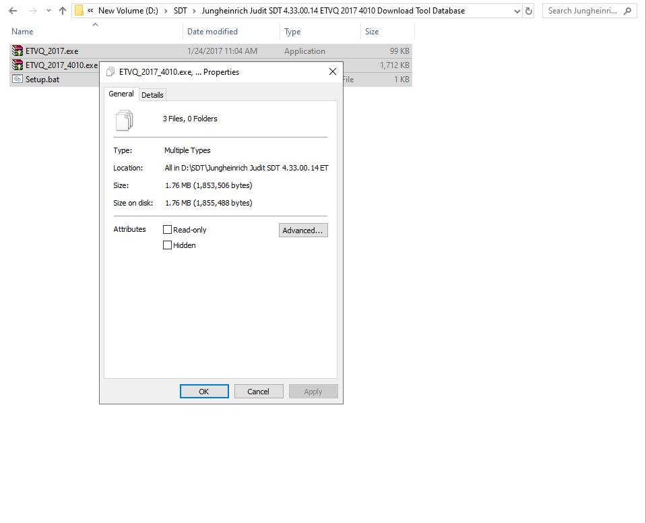Image resolution: width=646 pixels, height=523 pixels.
Task: Switch to General tab
Action: point(121,94)
